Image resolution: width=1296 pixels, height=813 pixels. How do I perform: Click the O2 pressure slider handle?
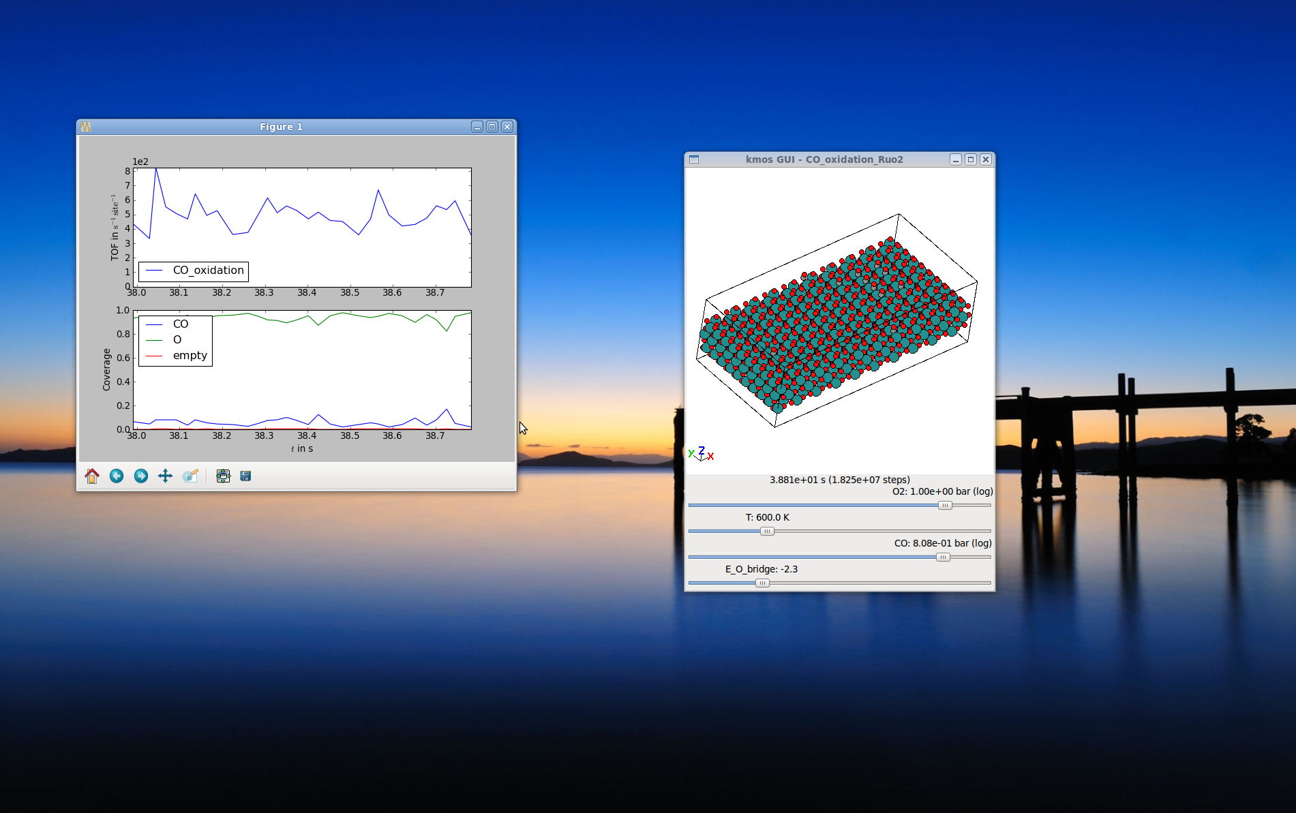[x=944, y=506]
